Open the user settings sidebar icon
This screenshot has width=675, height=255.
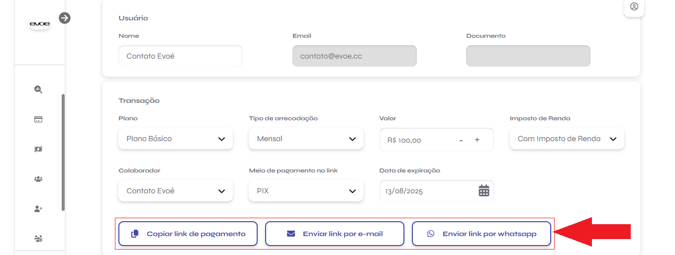click(38, 239)
